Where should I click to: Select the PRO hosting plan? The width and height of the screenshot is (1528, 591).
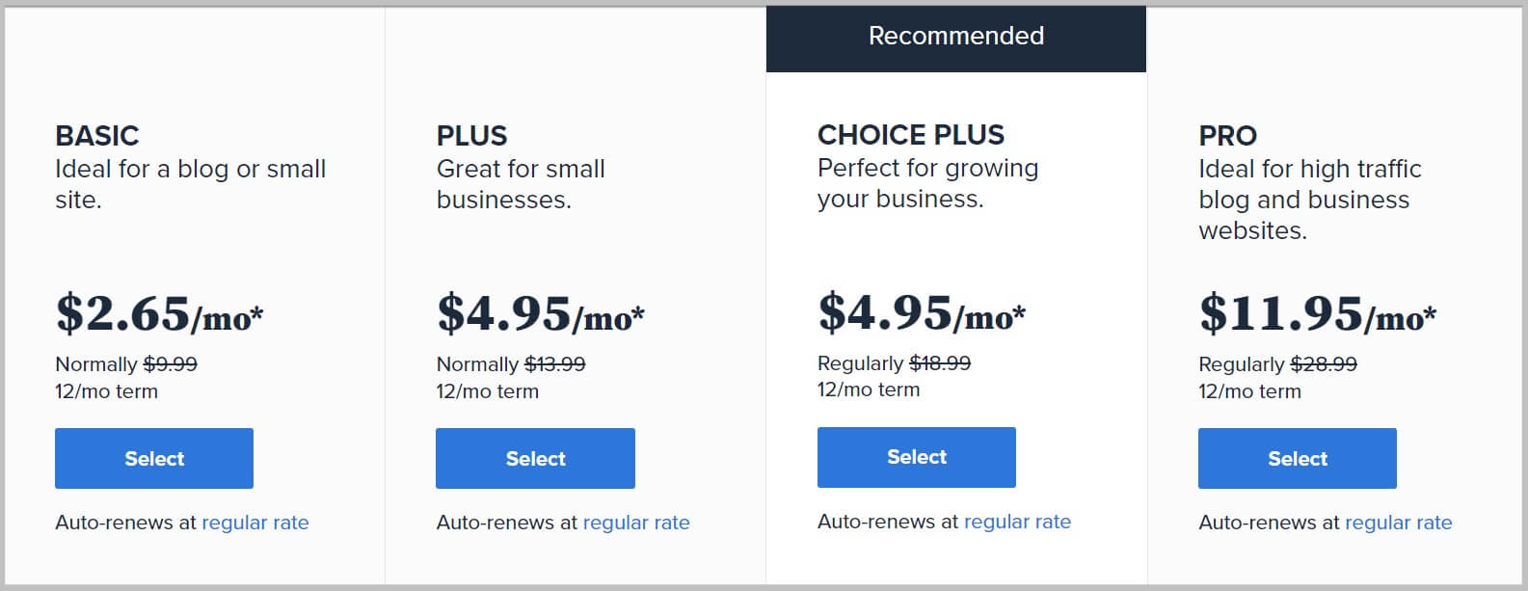[1296, 458]
